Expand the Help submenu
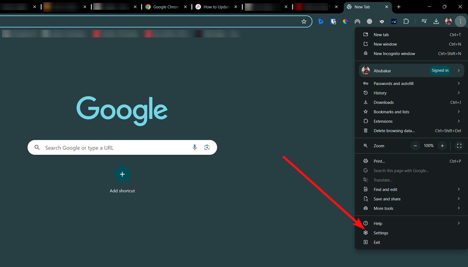The height and width of the screenshot is (267, 468). pos(458,223)
